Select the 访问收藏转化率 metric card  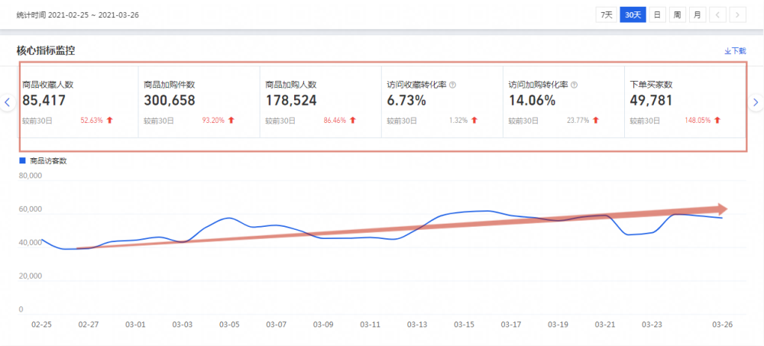[442, 102]
